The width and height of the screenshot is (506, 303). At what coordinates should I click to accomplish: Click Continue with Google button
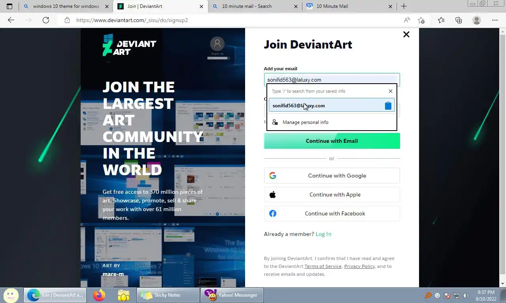click(332, 176)
